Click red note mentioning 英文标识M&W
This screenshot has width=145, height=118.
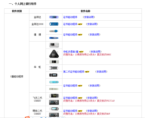pos(87,114)
